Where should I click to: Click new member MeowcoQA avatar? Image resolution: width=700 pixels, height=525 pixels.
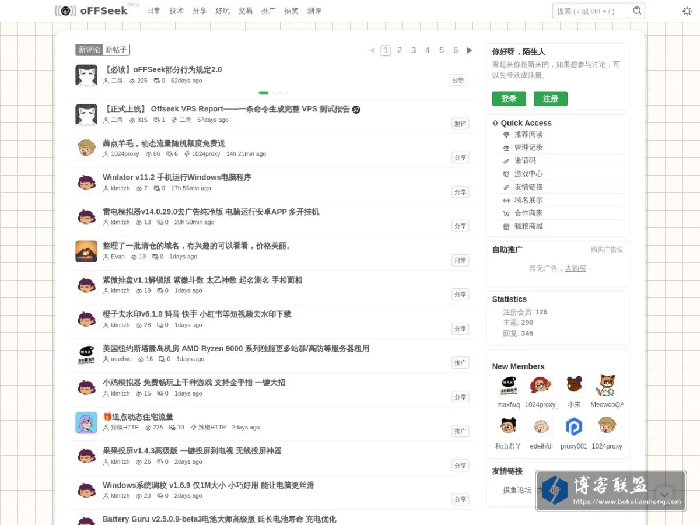[x=607, y=385]
